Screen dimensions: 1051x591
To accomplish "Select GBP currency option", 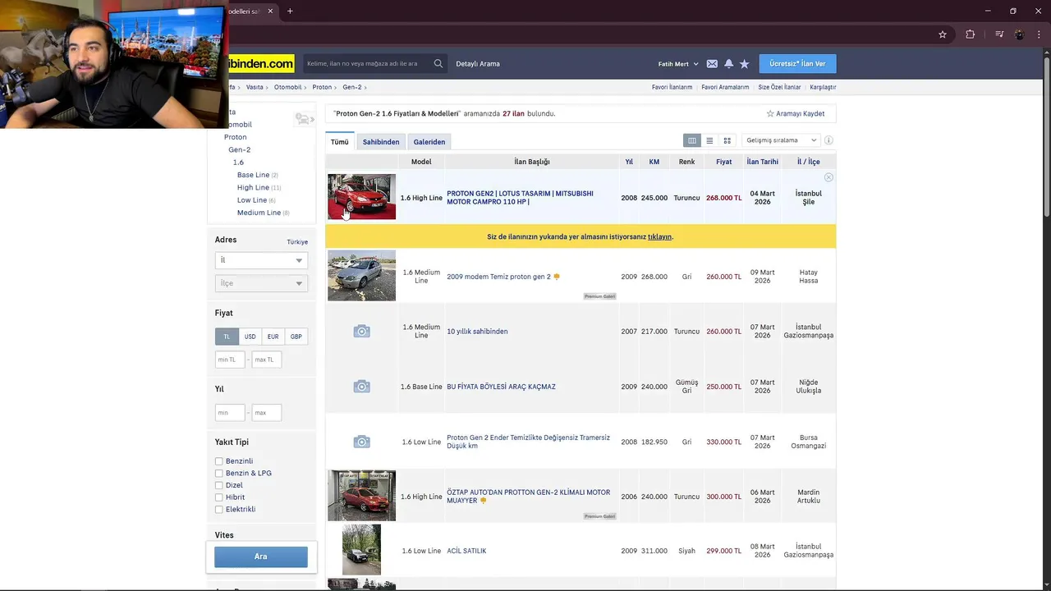I will [x=296, y=337].
